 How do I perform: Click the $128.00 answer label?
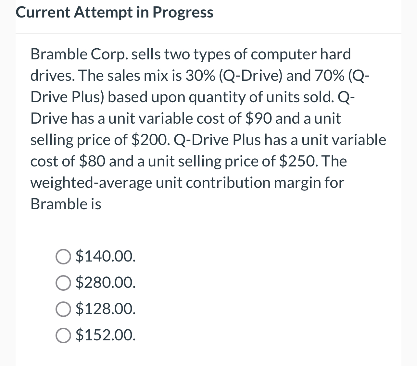tap(106, 309)
